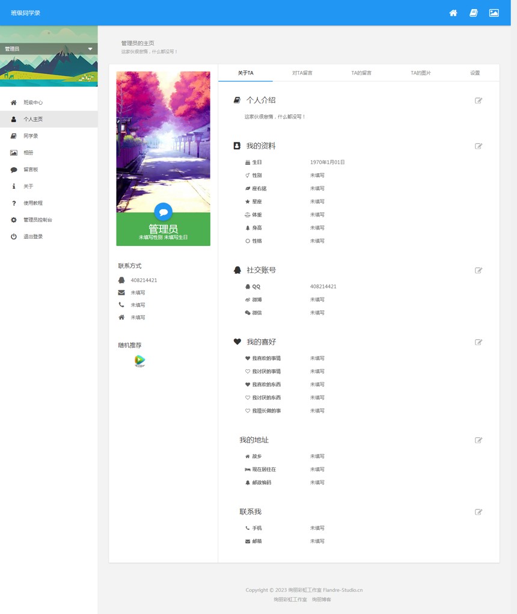517x614 pixels.
Task: Click the 我擅长做的事 row label
Action: (x=266, y=411)
